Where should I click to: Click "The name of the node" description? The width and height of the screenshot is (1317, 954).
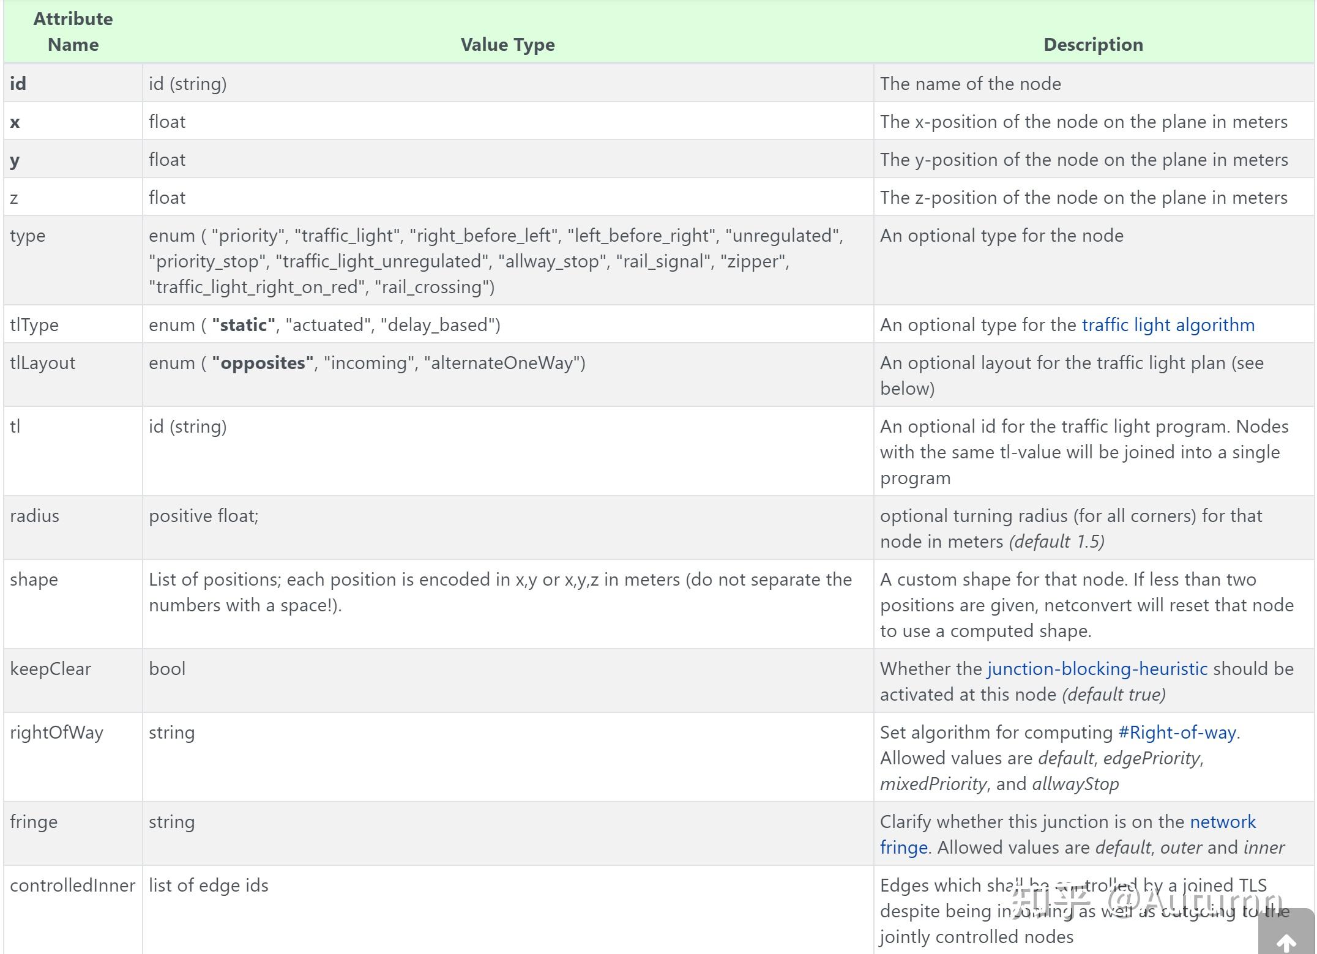[970, 84]
